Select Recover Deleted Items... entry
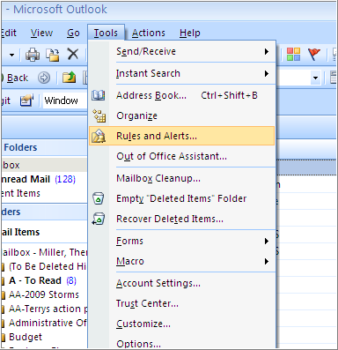 [x=181, y=219]
